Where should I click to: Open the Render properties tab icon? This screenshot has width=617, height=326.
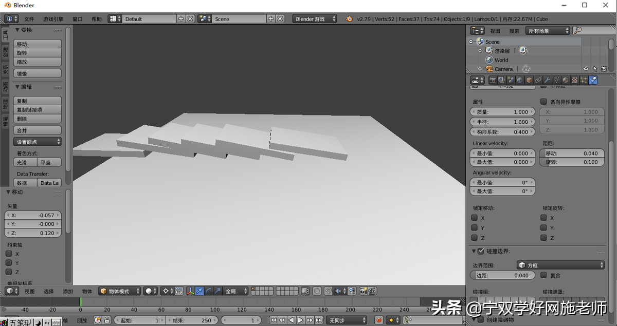pos(492,80)
